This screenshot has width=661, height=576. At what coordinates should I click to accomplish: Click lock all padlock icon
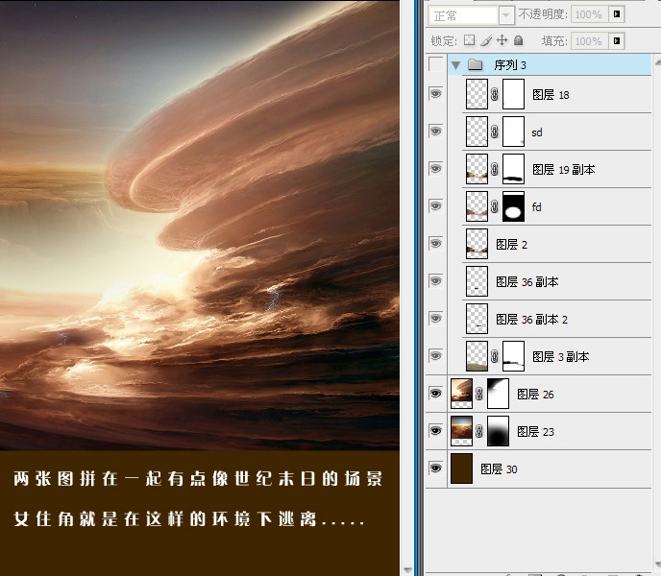[x=519, y=40]
